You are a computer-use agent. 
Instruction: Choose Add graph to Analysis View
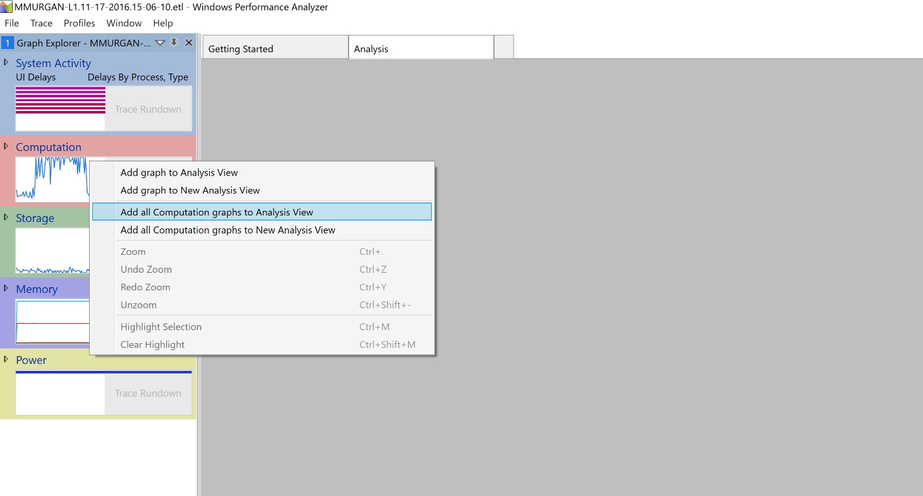262,172
